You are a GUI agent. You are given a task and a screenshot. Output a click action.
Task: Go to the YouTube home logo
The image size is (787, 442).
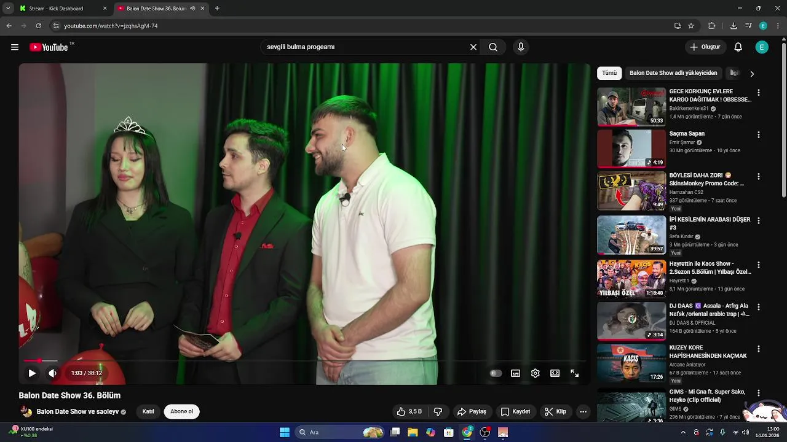tap(49, 47)
